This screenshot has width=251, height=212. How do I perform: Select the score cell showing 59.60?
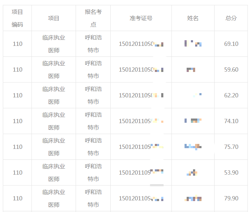(231, 70)
